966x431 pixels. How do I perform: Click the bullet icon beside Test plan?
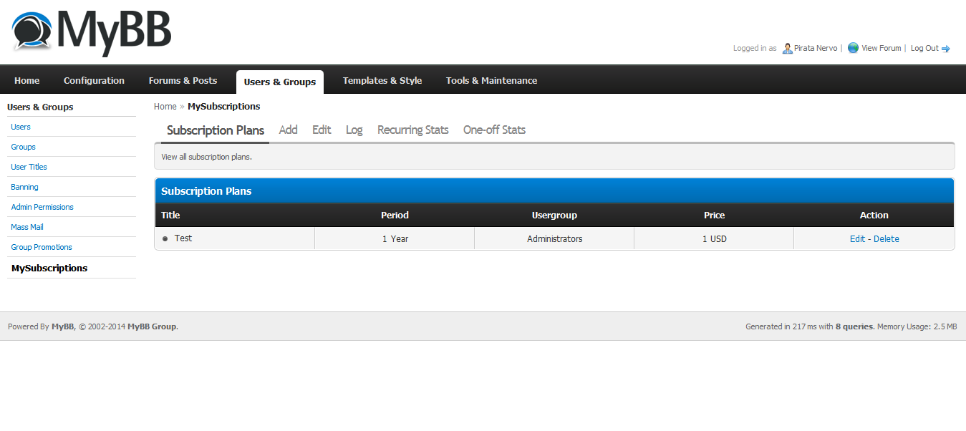click(165, 238)
